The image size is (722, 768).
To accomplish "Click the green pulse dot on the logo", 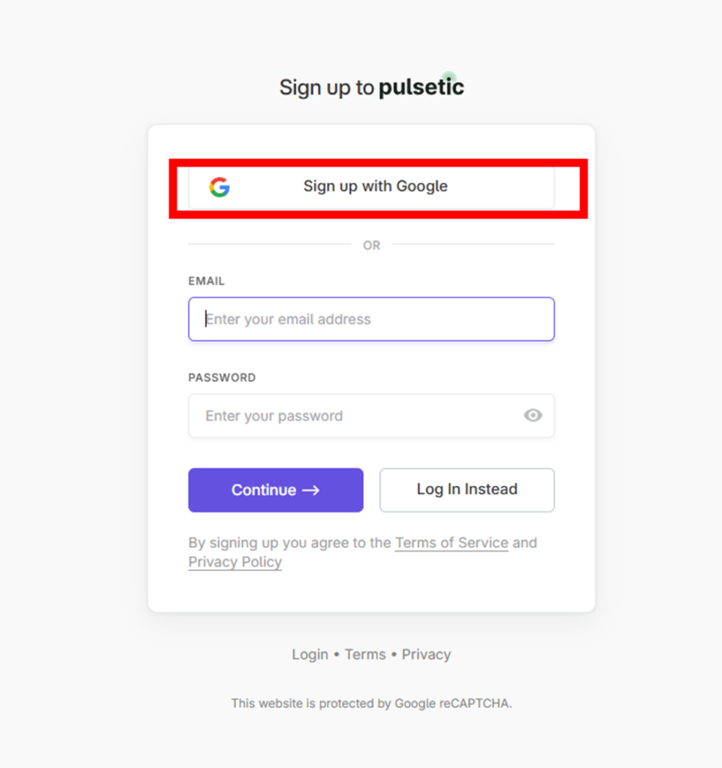I will (449, 77).
